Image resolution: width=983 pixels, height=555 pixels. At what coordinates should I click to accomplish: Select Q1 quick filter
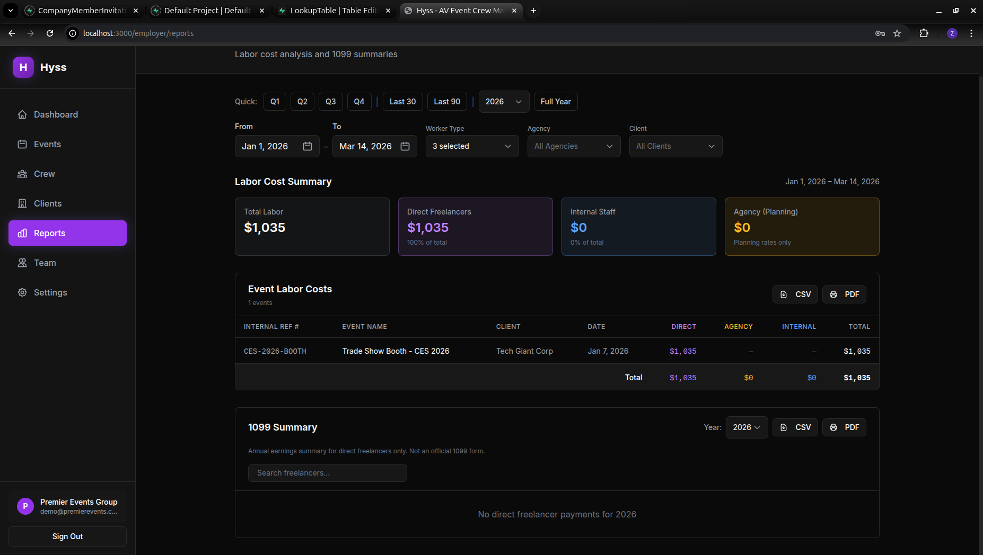tap(275, 102)
